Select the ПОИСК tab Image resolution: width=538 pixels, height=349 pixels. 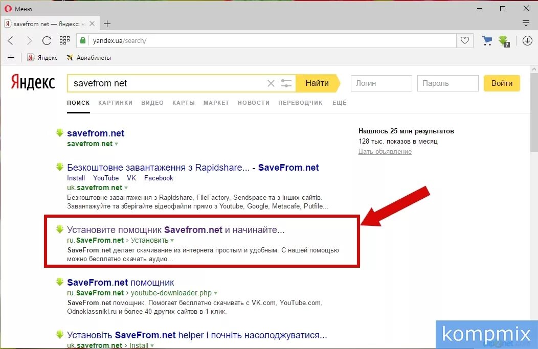(78, 103)
